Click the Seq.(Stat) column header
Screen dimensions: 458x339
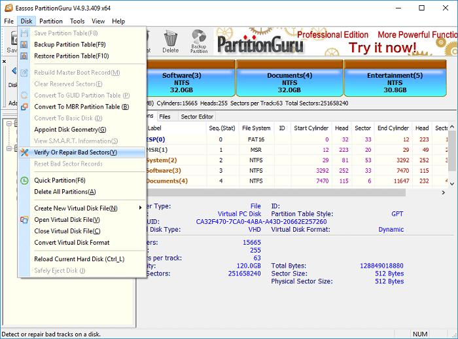pyautogui.click(x=222, y=128)
